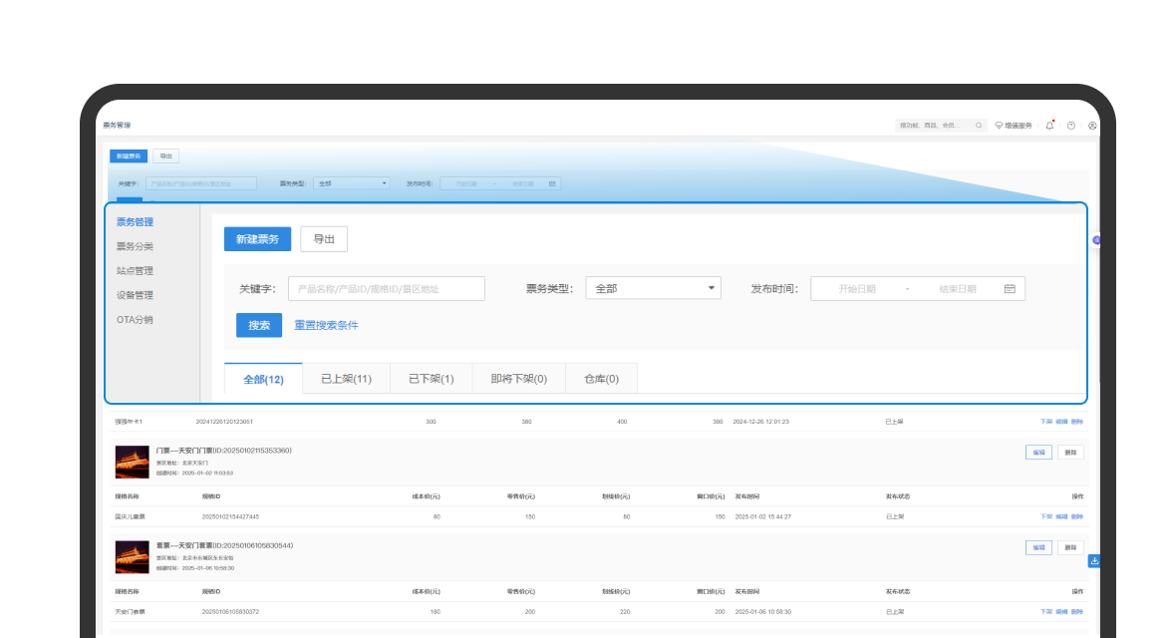The image size is (1172, 638).
Task: Click 下架 link in 天安门套票 row
Action: (1046, 612)
